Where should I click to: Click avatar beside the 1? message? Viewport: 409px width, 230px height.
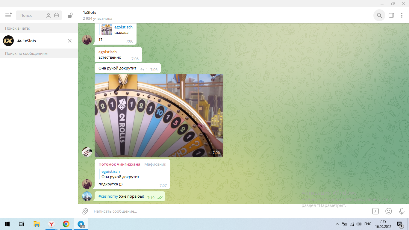(x=87, y=40)
